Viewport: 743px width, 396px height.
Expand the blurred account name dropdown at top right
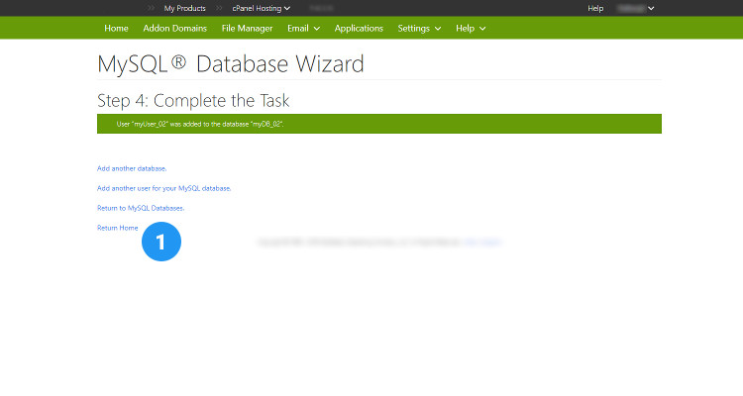coord(636,9)
